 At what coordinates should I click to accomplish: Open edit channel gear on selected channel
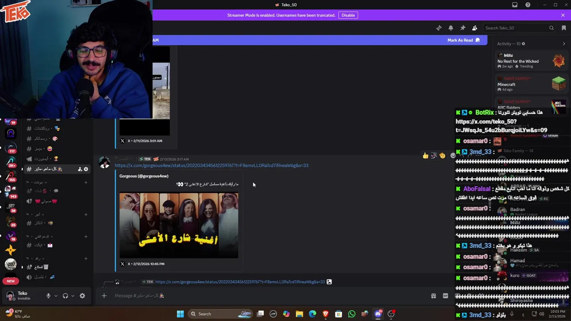click(86, 169)
